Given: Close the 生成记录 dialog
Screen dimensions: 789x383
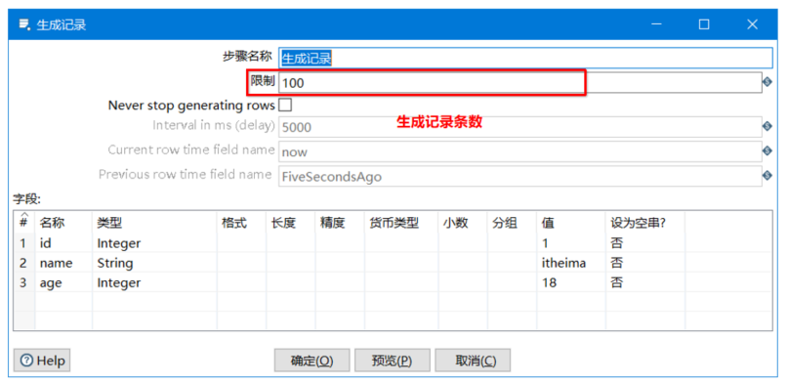Looking at the screenshot, I should tap(752, 24).
